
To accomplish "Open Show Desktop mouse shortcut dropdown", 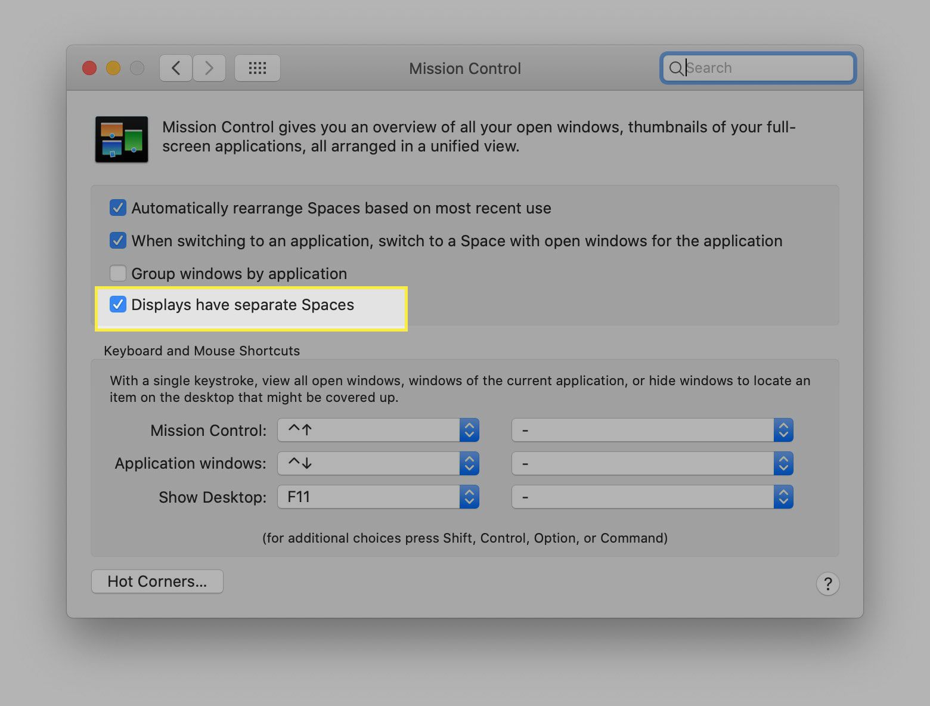I will [652, 497].
